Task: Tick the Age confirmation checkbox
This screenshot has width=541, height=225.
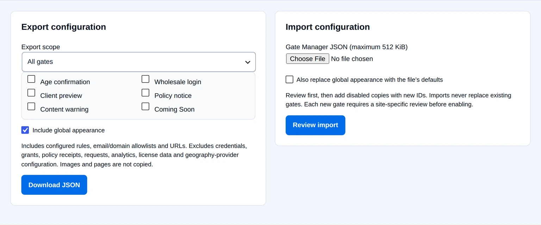Action: (31, 79)
